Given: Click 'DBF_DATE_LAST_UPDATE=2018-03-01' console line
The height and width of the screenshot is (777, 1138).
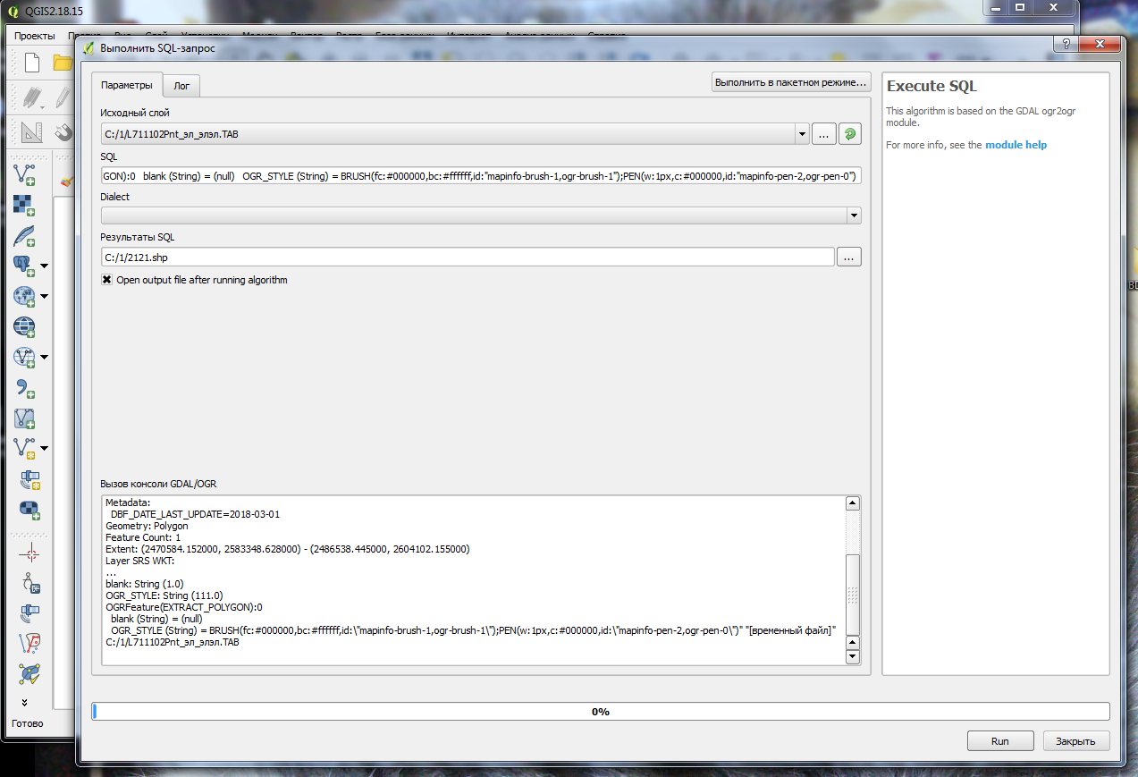Looking at the screenshot, I should tap(195, 514).
